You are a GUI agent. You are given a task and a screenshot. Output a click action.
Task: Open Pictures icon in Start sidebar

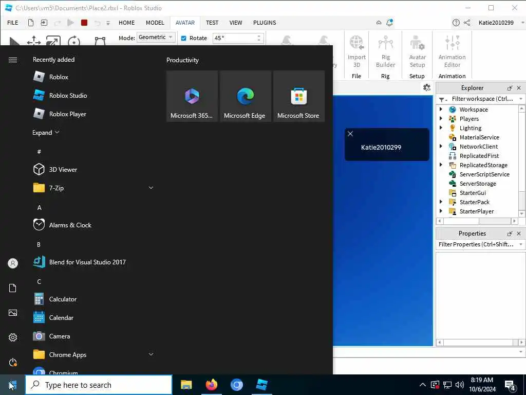tap(13, 313)
